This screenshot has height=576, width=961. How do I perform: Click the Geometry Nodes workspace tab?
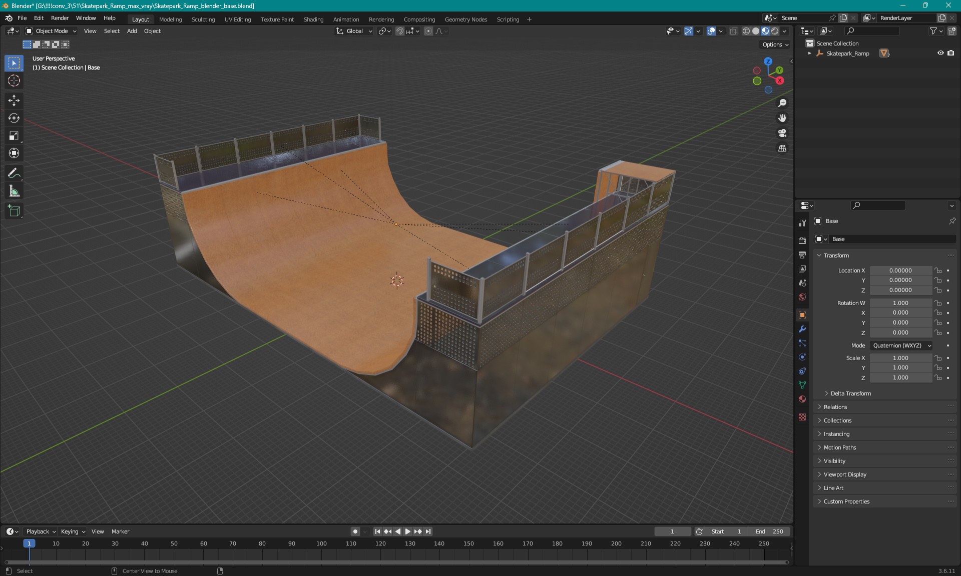tap(465, 18)
